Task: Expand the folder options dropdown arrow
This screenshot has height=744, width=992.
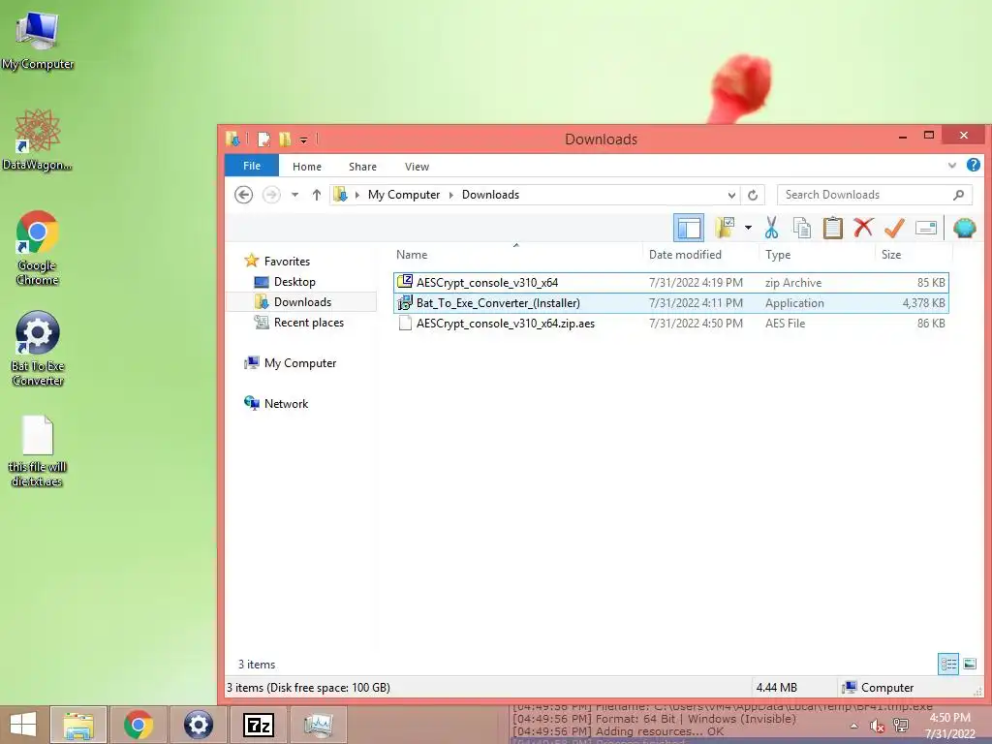Action: coord(748,228)
